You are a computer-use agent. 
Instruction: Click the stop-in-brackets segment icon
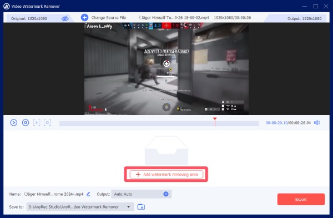coord(47,122)
